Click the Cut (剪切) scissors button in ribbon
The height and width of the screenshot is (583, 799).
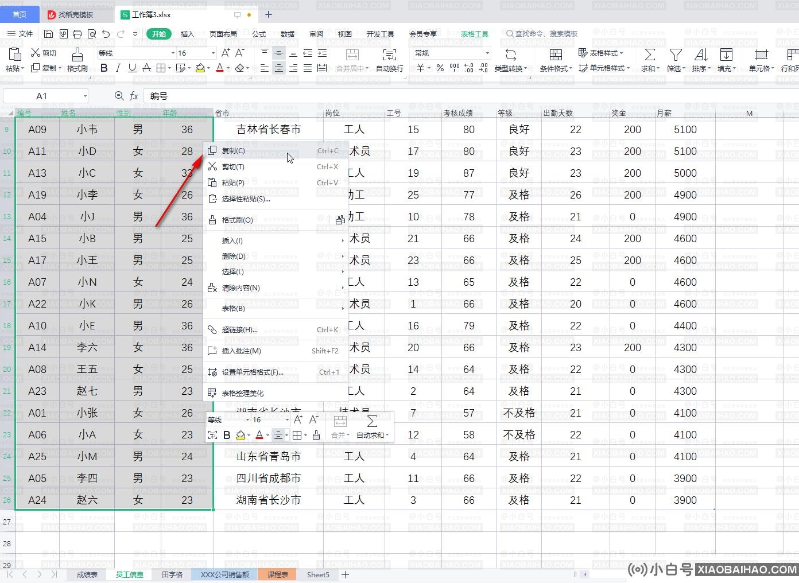pos(44,53)
